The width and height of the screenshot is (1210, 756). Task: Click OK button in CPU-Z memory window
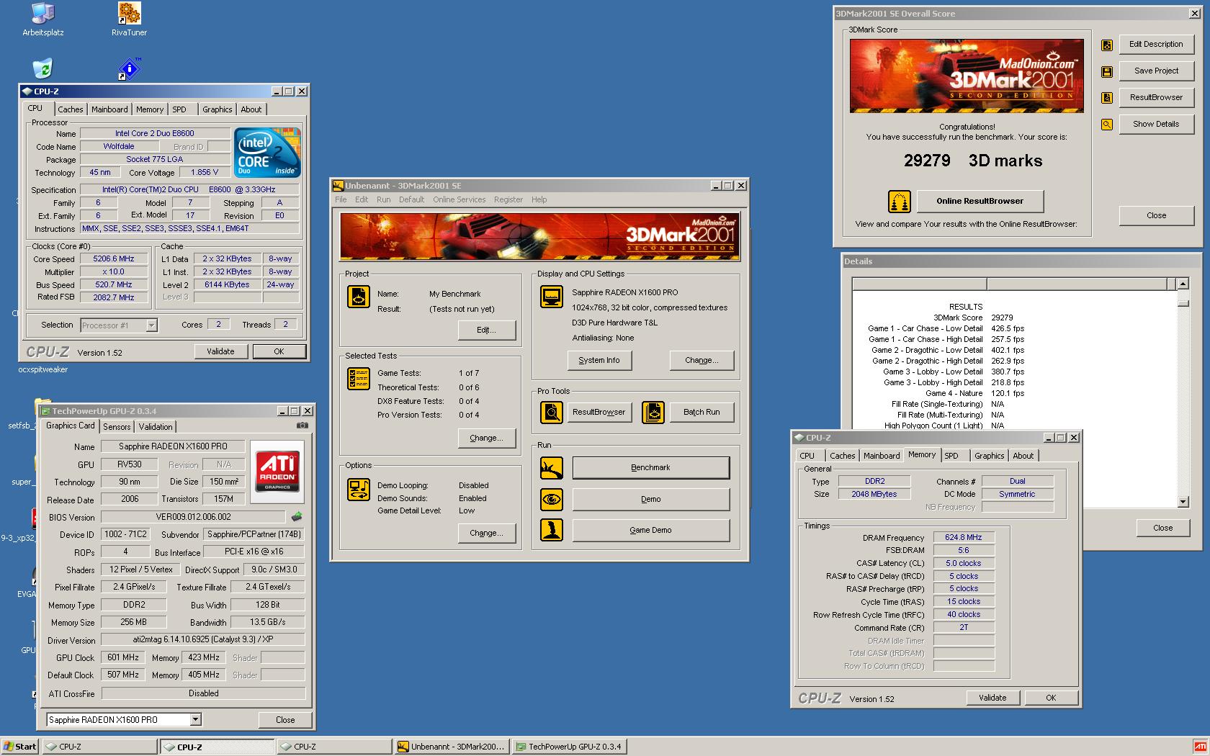click(x=1051, y=698)
